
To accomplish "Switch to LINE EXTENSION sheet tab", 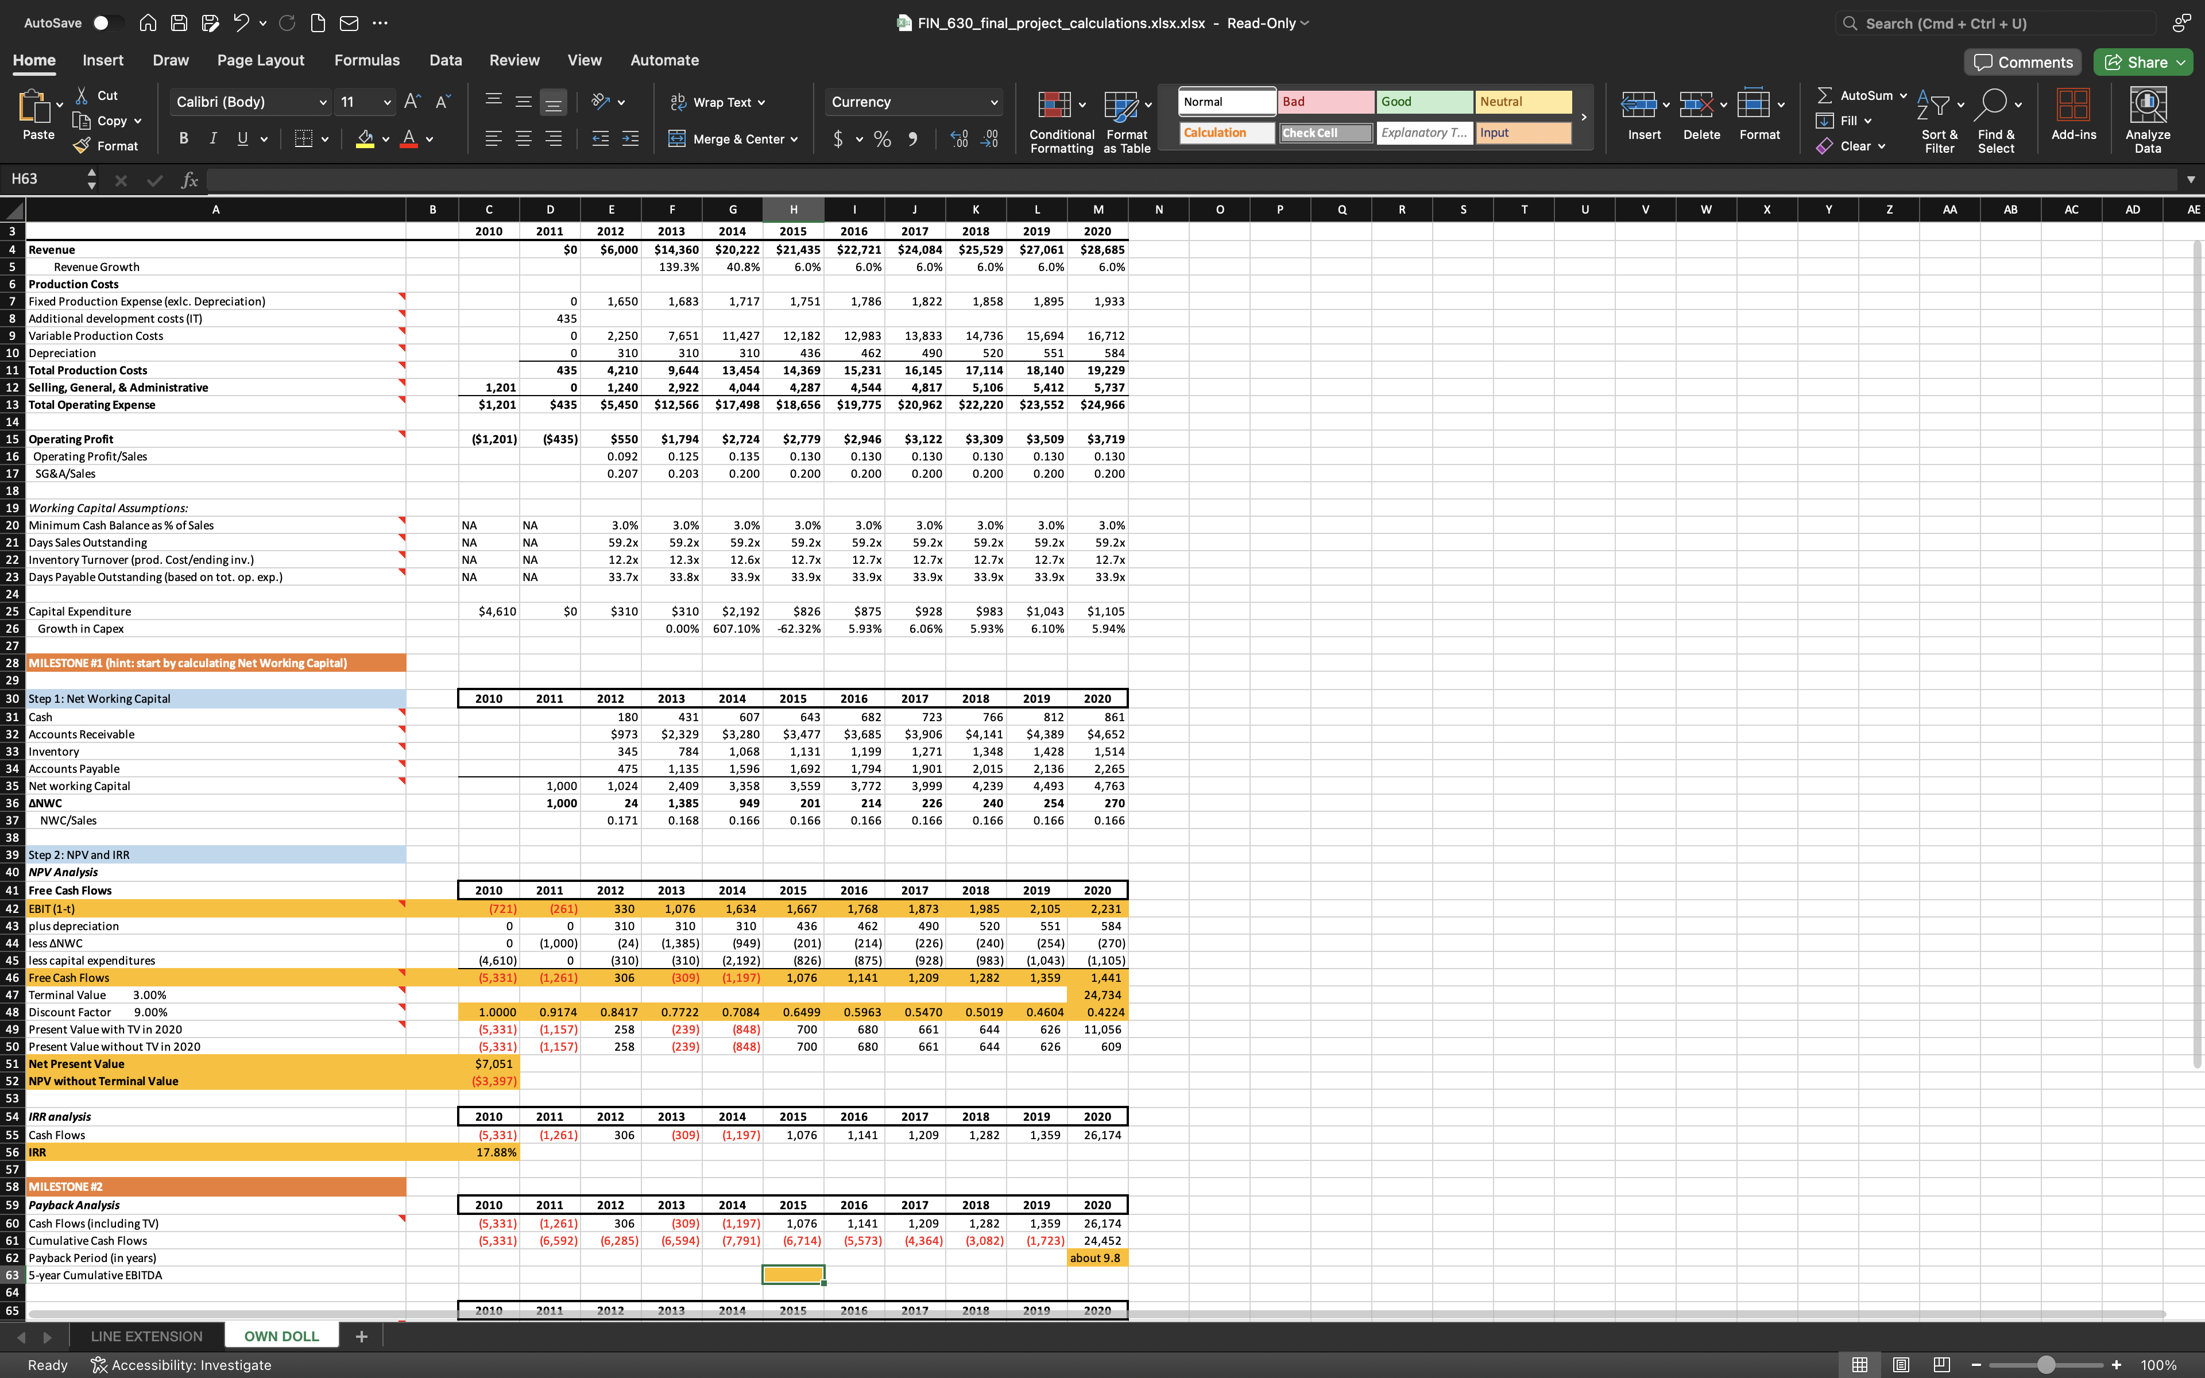I will pyautogui.click(x=146, y=1336).
